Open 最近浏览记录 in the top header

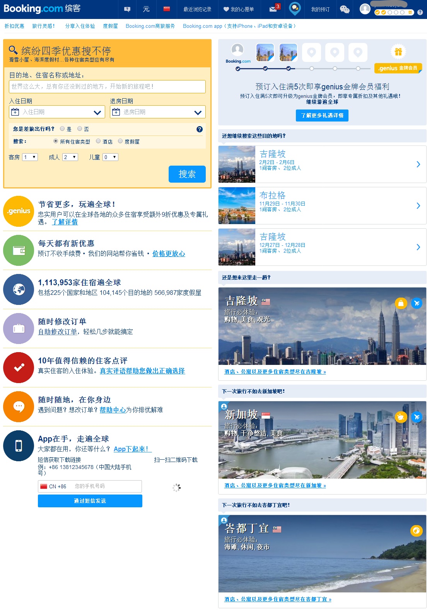(x=197, y=9)
